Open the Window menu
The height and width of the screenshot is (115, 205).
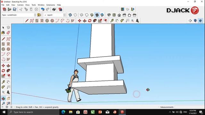coord(41,5)
